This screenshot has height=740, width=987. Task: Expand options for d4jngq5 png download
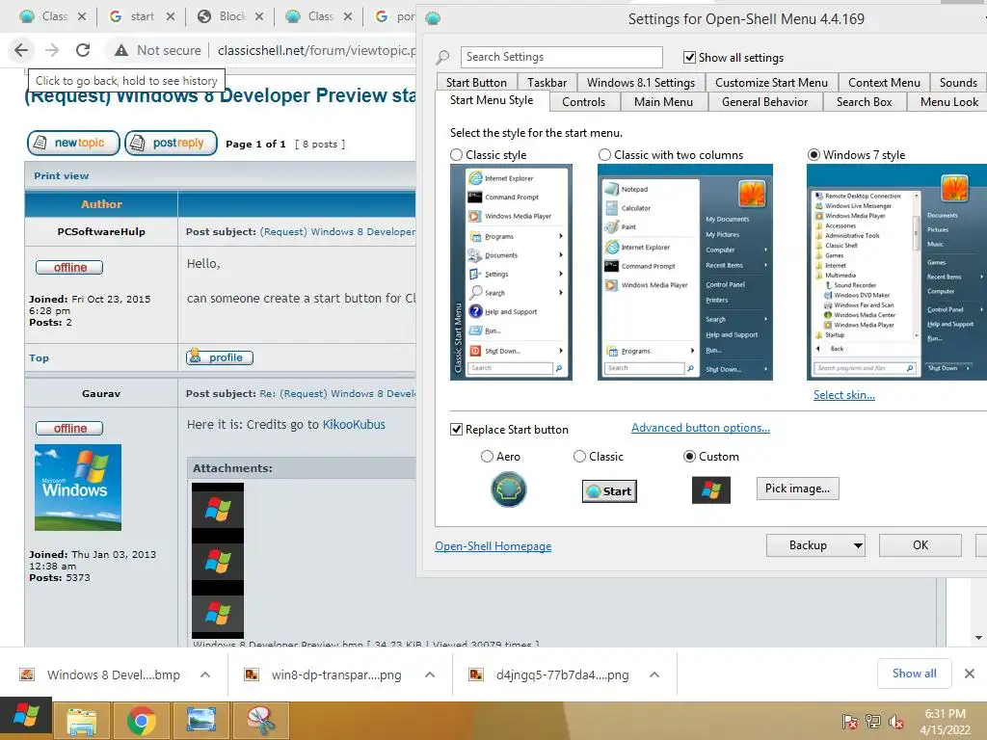point(654,674)
